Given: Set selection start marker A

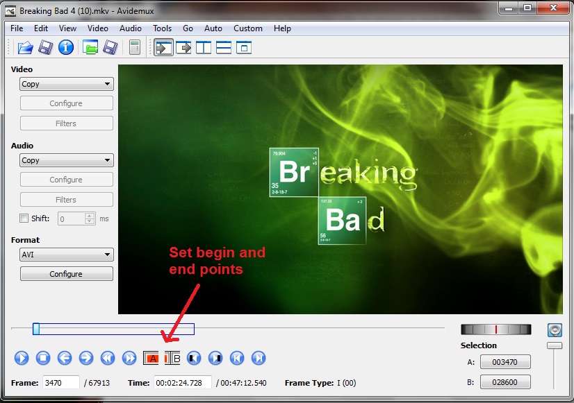Looking at the screenshot, I should pyautogui.click(x=151, y=359).
